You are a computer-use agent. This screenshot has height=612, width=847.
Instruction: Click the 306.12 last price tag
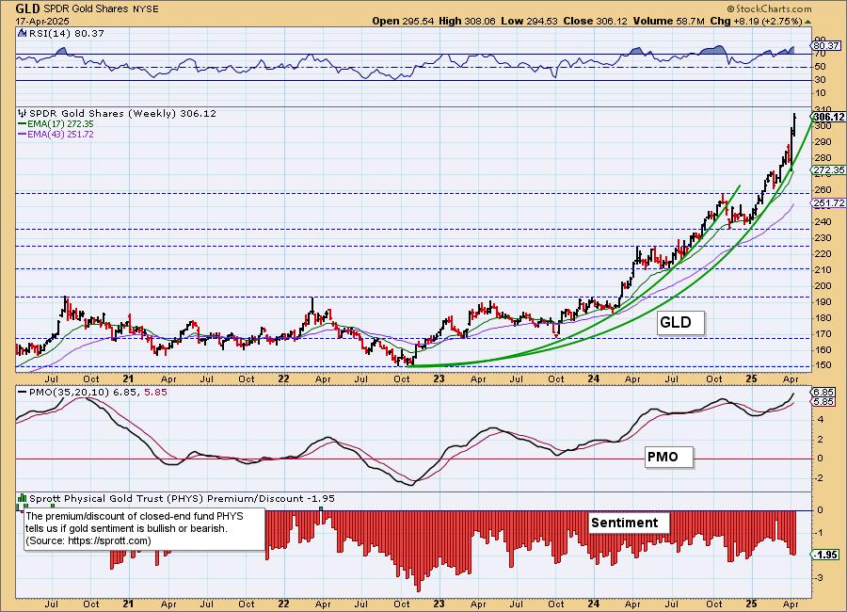point(828,118)
